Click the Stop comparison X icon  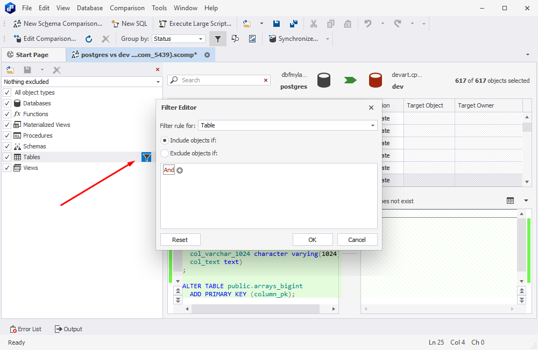click(x=105, y=39)
